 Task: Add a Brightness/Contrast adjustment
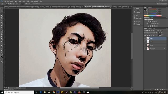[x=148, y=21]
